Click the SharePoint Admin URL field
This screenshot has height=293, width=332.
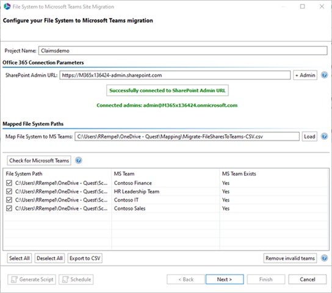pos(175,75)
